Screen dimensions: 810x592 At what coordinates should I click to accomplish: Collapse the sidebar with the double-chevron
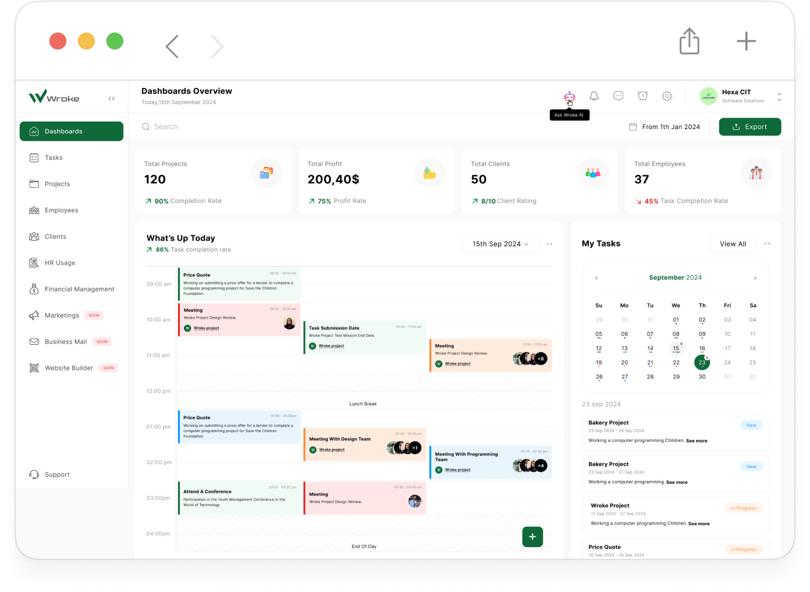(x=111, y=98)
